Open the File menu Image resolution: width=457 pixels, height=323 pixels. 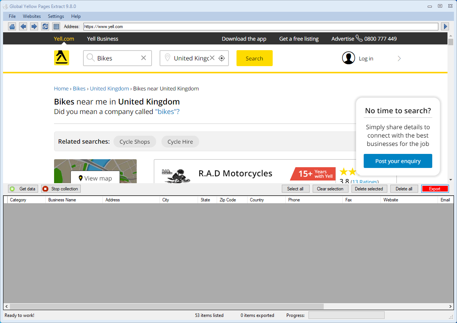point(12,16)
